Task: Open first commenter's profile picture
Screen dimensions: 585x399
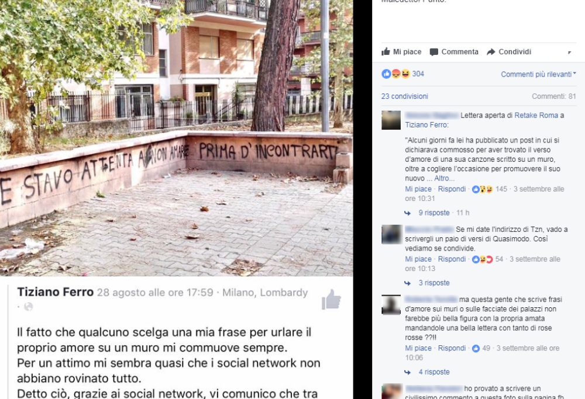Action: [391, 120]
